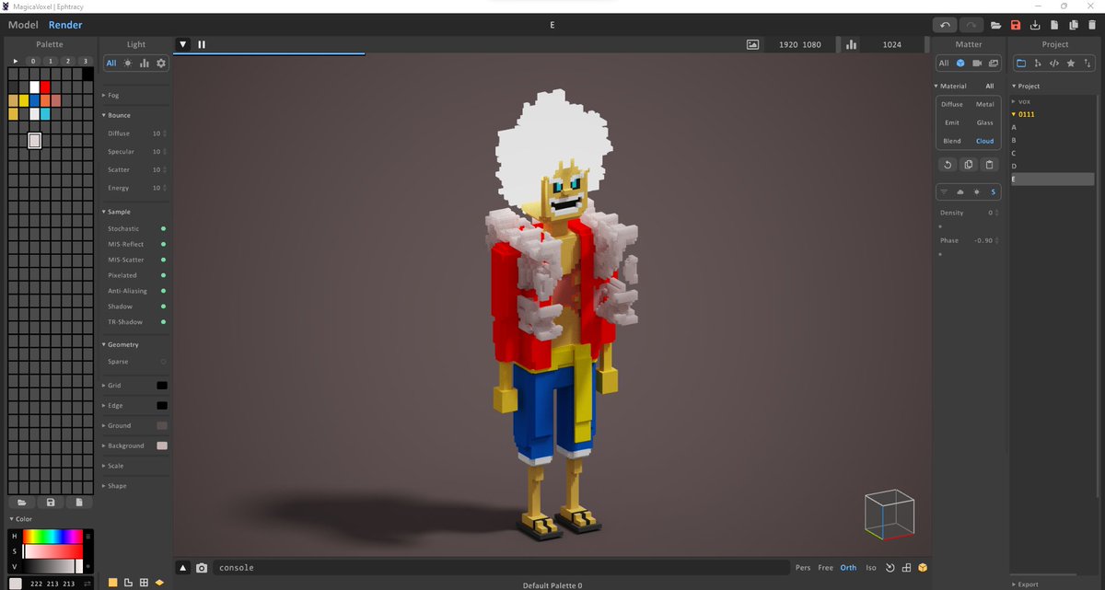Open the star favorites tab in Project panel

1071,64
